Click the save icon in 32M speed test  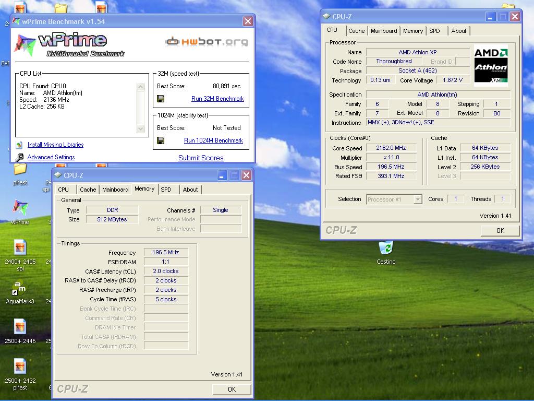pos(161,99)
